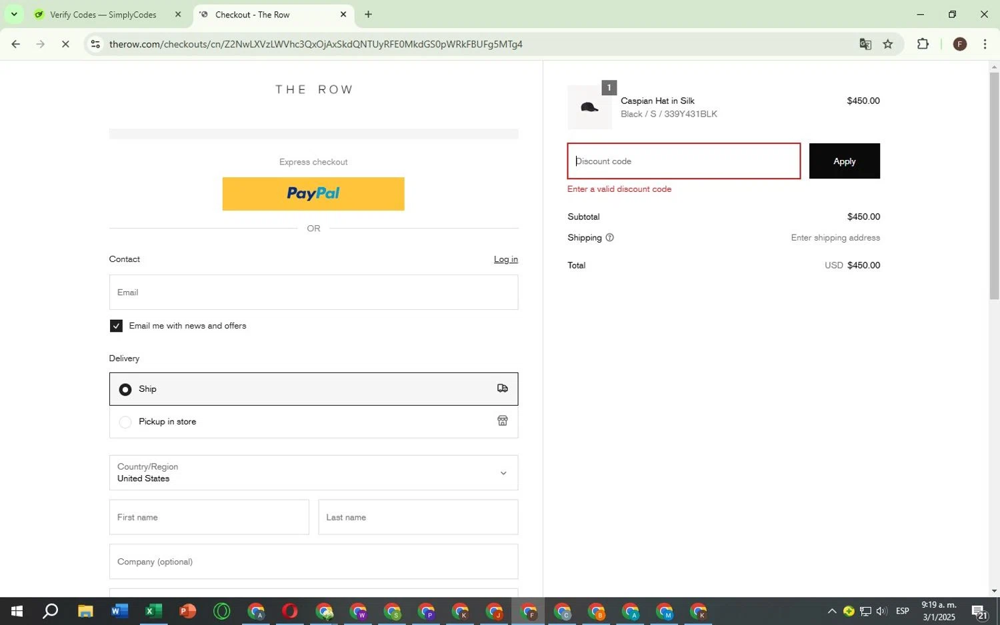Image resolution: width=1000 pixels, height=625 pixels.
Task: Open Opera browser from taskbar
Action: point(289,611)
